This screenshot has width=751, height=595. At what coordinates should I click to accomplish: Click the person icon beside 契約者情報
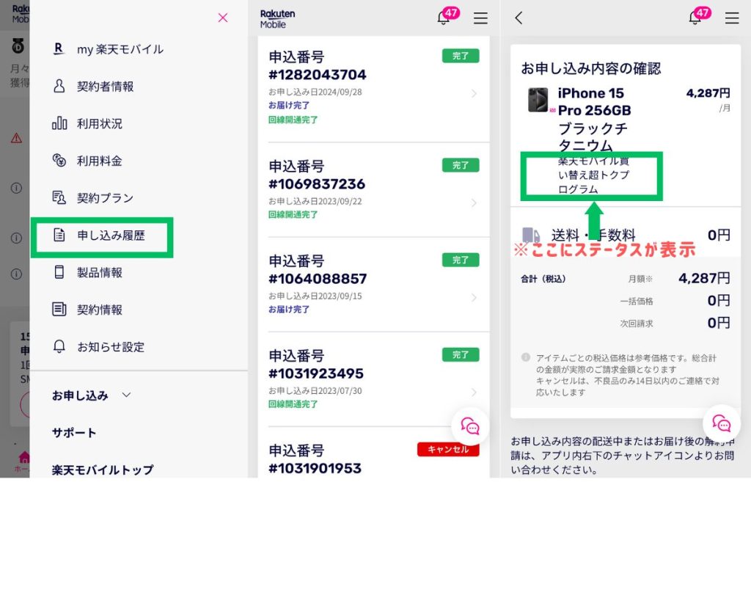(59, 87)
